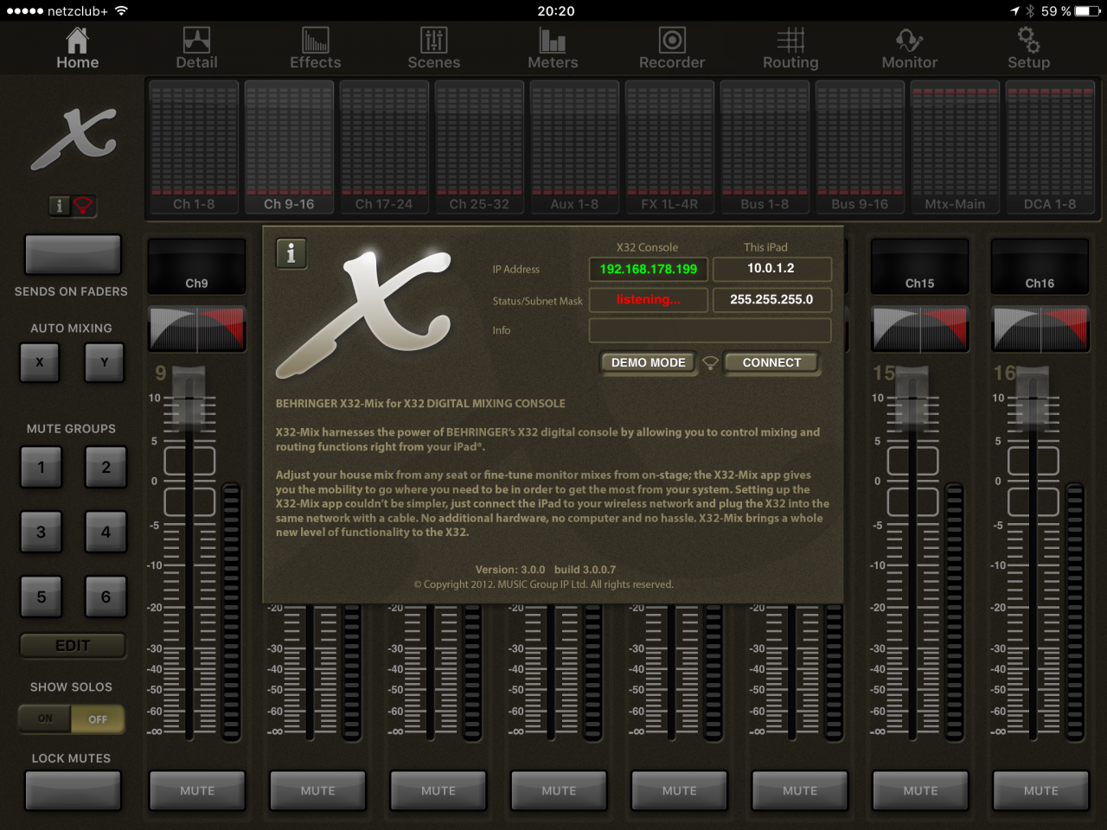
Task: Select the Ch9 channel label
Action: tap(196, 268)
